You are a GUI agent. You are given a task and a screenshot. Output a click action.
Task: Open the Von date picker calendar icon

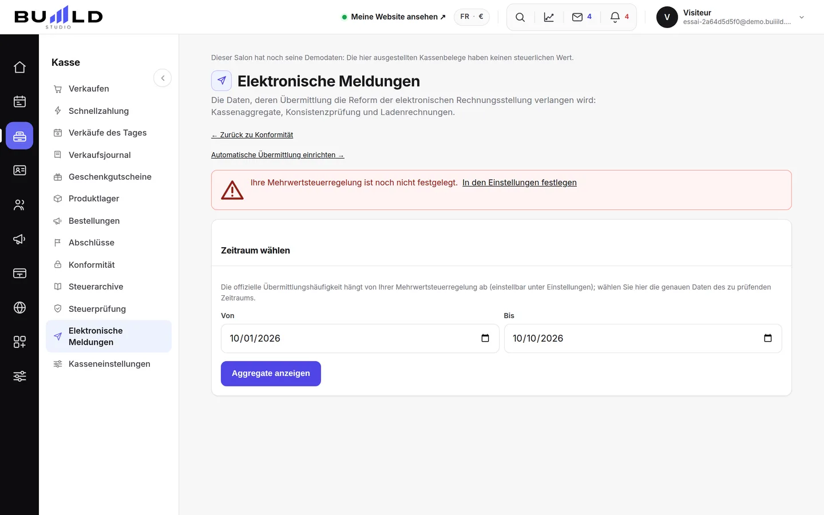click(x=485, y=338)
